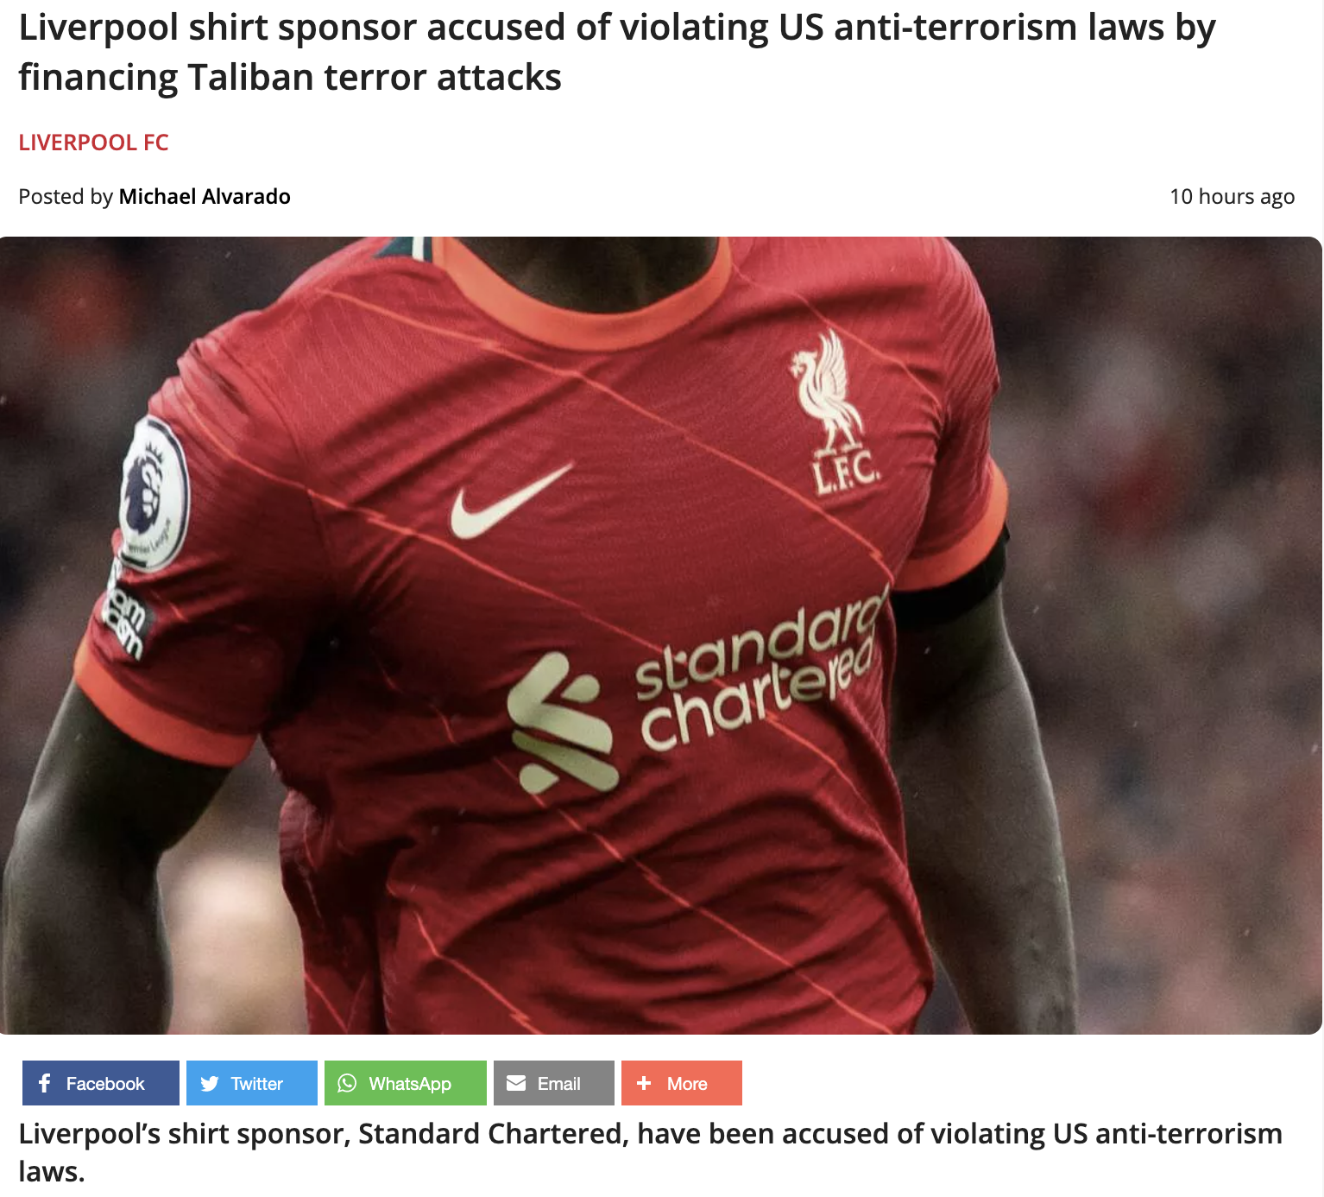Click the Facebook 'f' share icon
The image size is (1324, 1197).
pyautogui.click(x=45, y=1083)
